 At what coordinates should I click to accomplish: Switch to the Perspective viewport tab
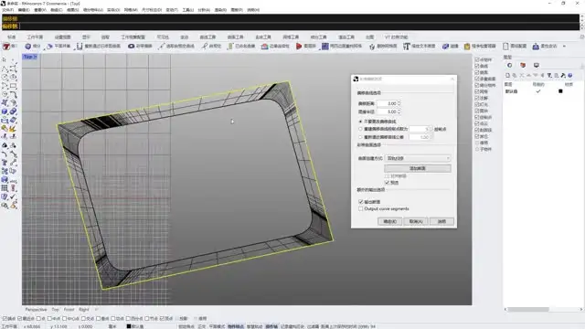tap(36, 310)
